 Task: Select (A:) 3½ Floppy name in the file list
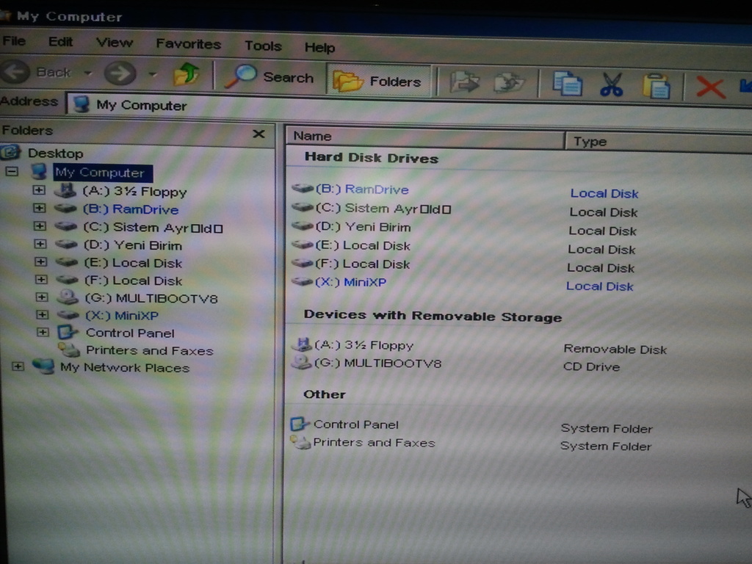(364, 345)
